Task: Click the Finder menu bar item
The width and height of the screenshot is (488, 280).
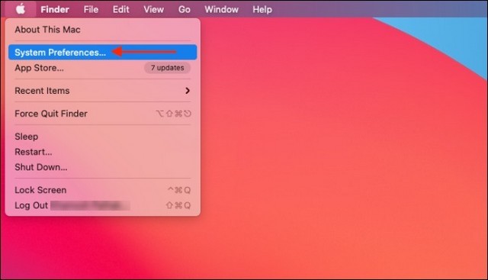Action: (x=55, y=9)
